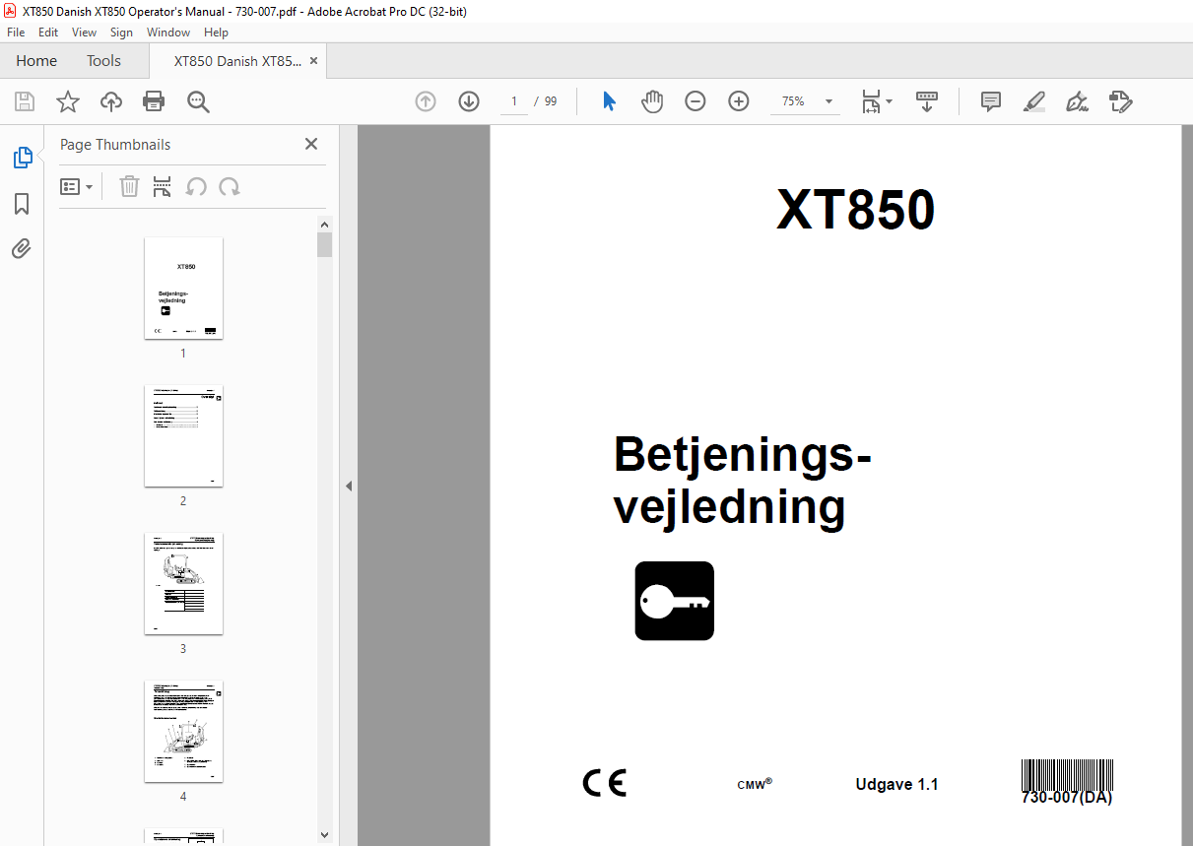Activate the Hand pan tool
1193x846 pixels.
click(652, 101)
